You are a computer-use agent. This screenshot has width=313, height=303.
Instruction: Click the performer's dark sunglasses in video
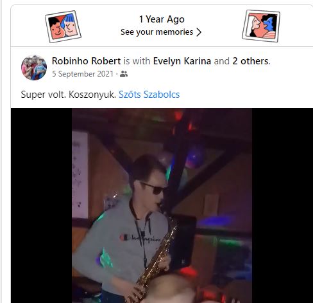(x=154, y=188)
